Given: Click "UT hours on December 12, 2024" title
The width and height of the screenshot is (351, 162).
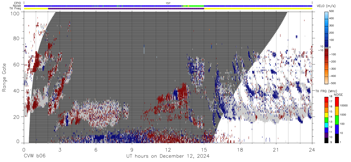Looking at the screenshot, I should 168,156.
